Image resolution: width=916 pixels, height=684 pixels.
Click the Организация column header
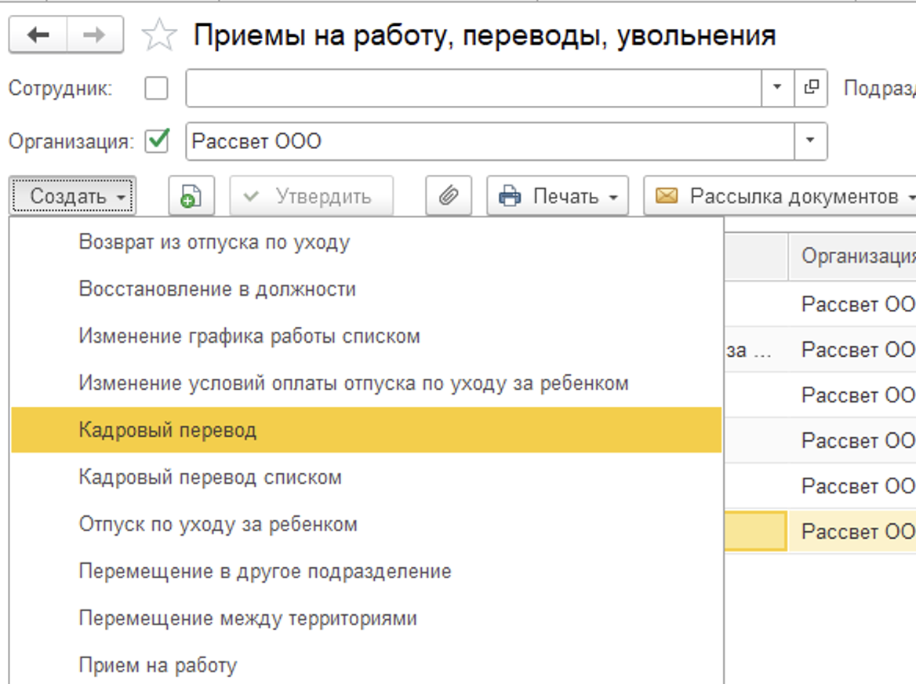(853, 256)
